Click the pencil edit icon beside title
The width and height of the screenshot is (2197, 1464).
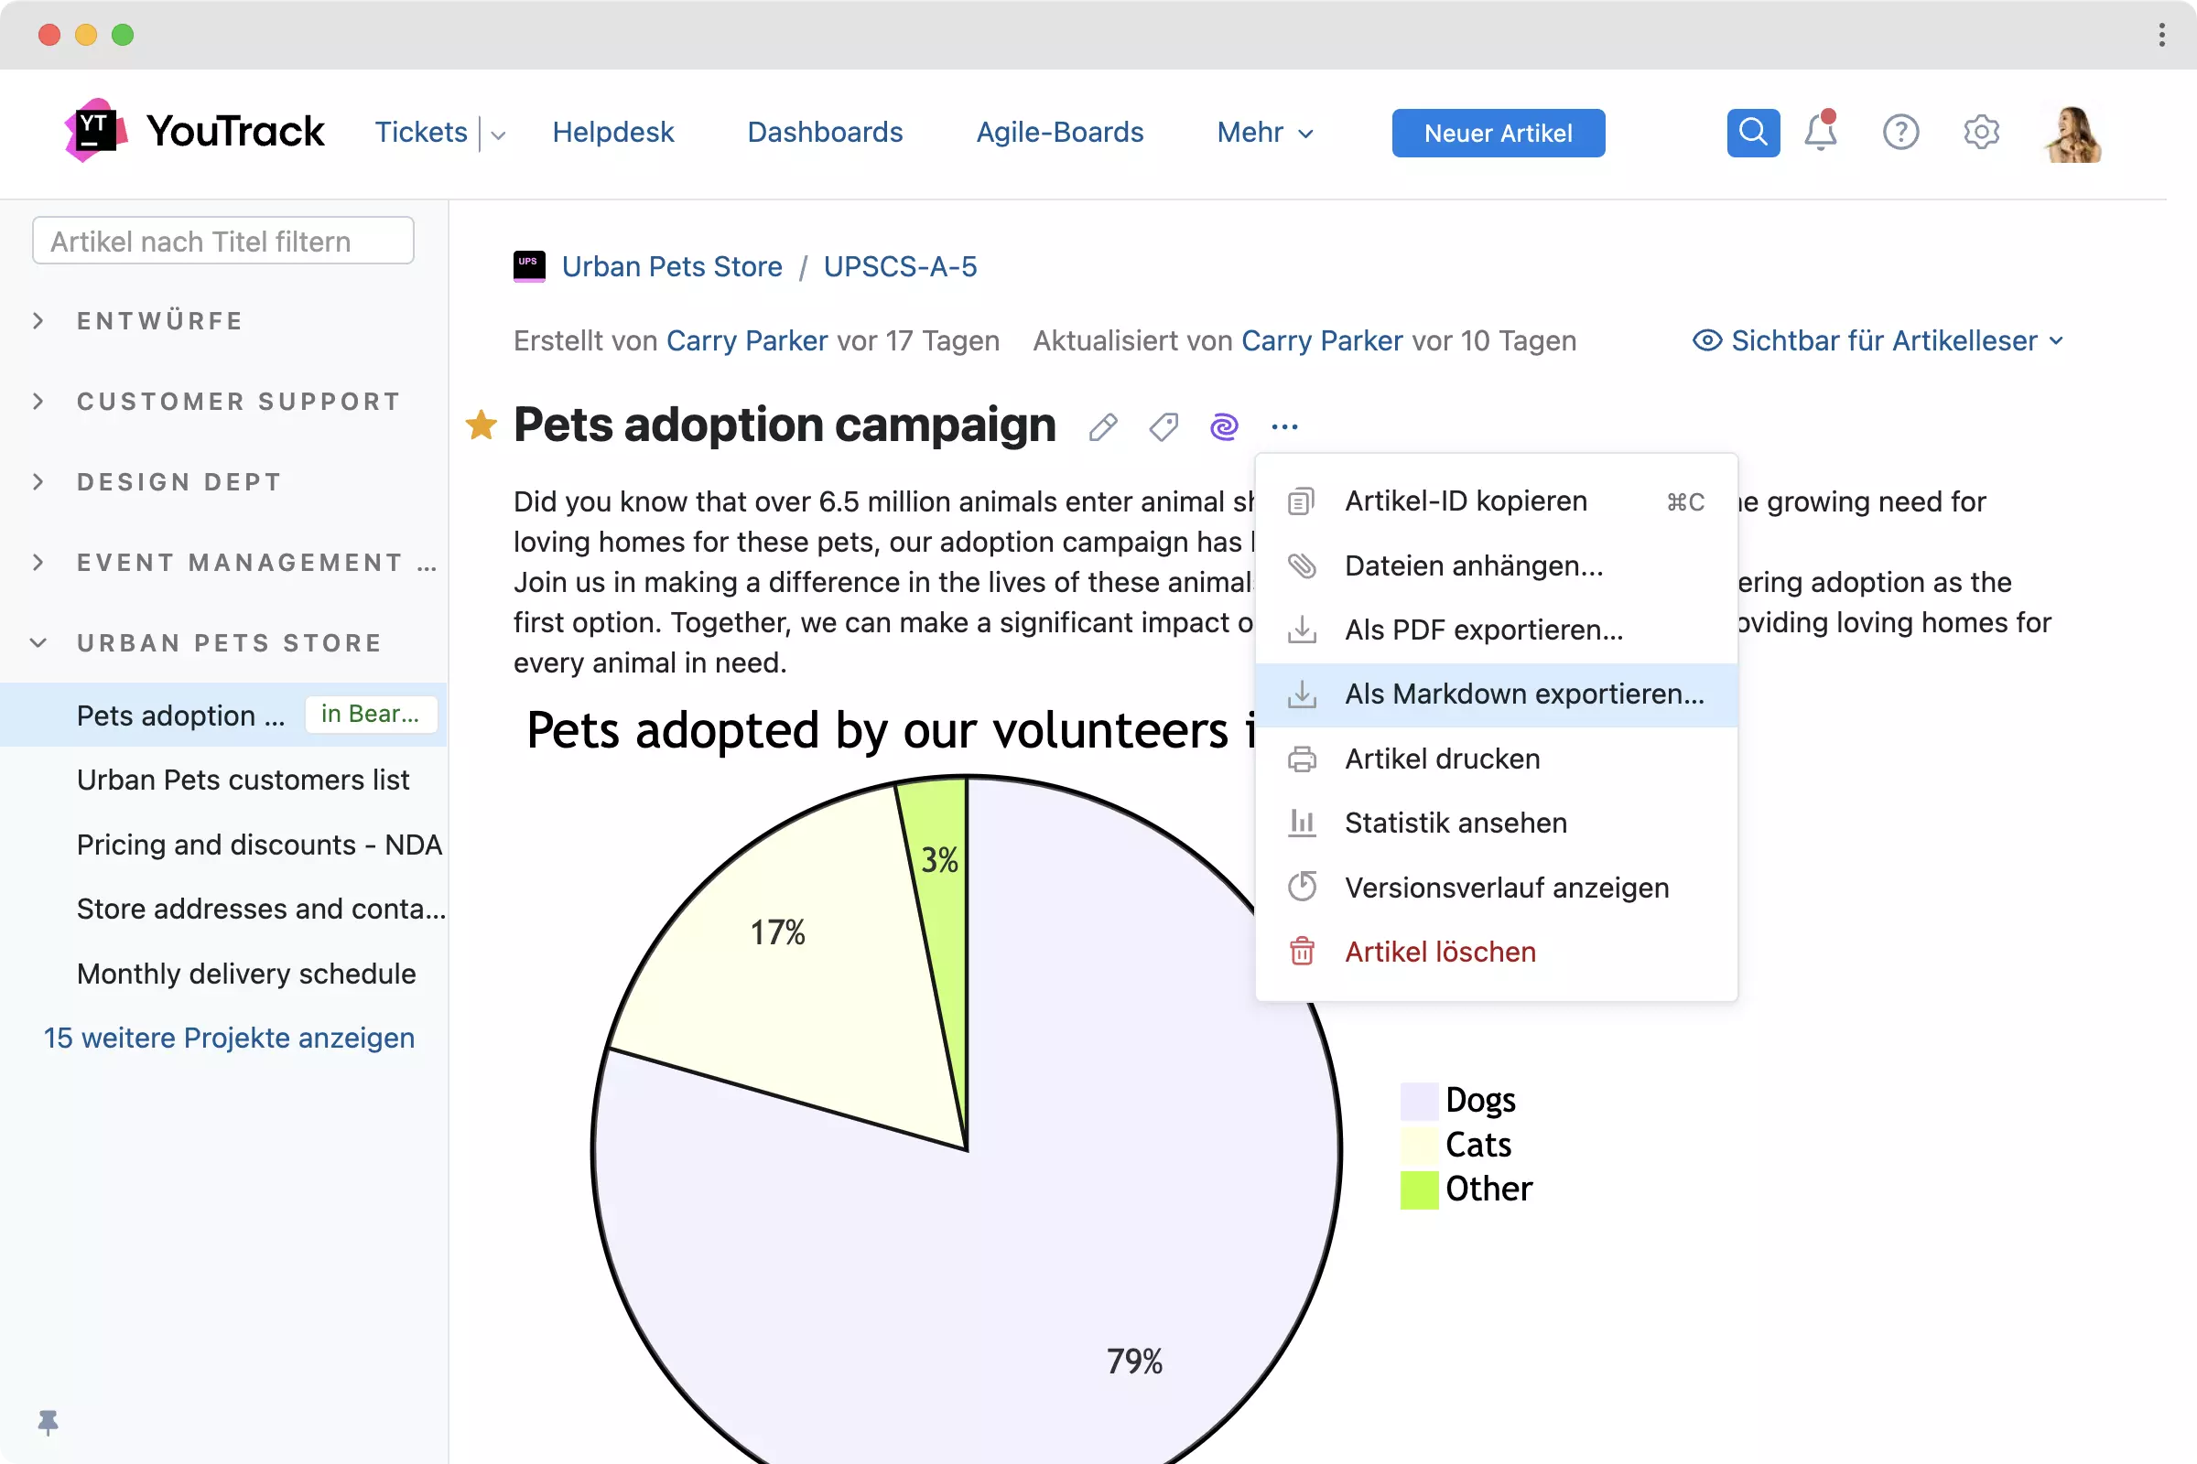[x=1103, y=426]
